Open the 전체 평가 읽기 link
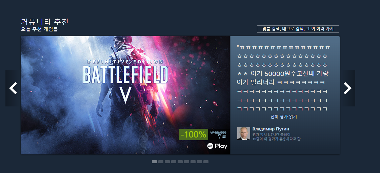380x173 pixels. pyautogui.click(x=284, y=117)
